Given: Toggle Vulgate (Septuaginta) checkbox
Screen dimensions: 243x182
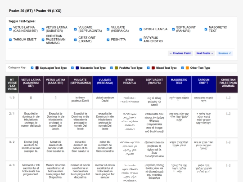Looking at the screenshot, I should (x=76, y=29).
